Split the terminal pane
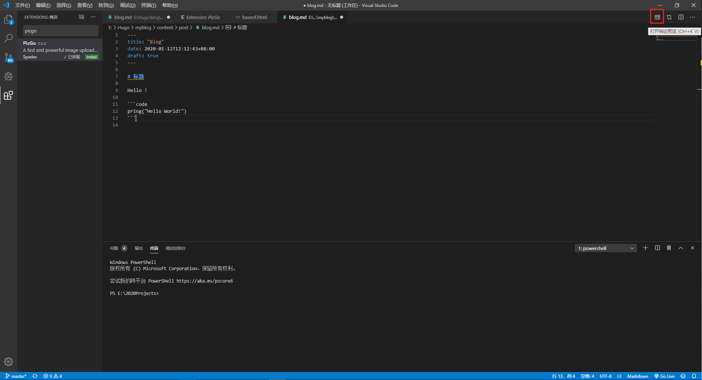 (657, 248)
